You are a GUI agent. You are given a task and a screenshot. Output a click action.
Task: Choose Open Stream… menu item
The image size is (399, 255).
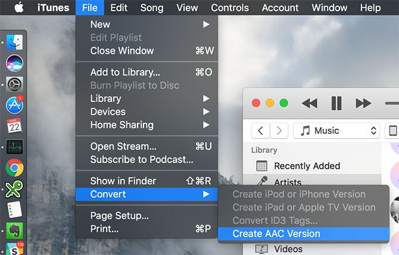(146, 146)
